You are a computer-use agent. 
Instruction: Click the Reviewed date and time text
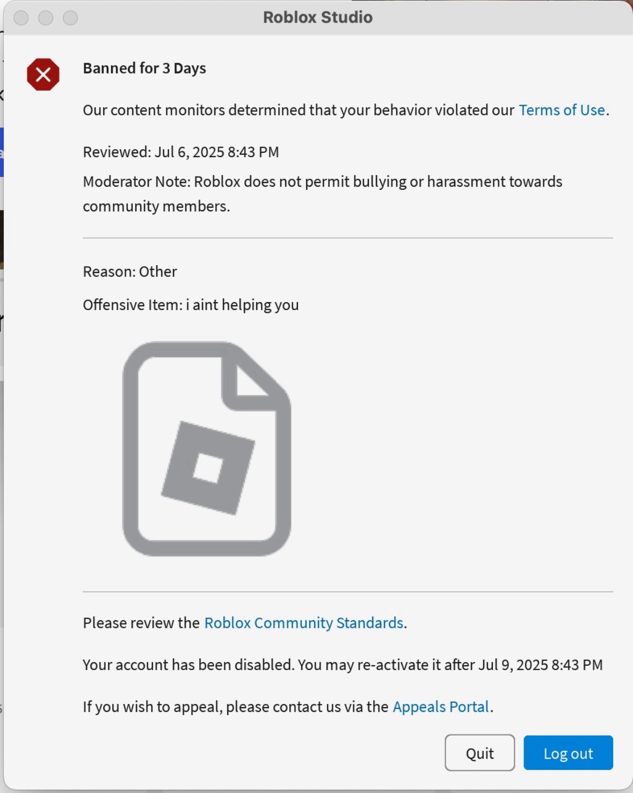181,152
